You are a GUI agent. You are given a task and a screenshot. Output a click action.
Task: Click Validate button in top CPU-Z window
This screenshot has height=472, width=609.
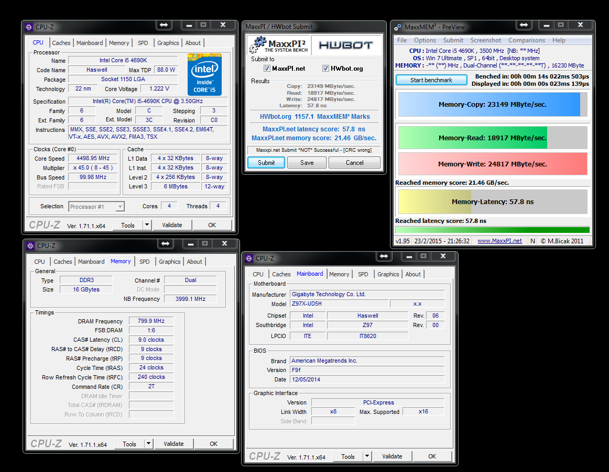point(172,225)
